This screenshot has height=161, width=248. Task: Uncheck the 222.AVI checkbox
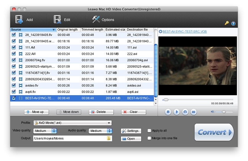tap(14, 54)
